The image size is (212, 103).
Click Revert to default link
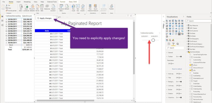click(x=177, y=69)
